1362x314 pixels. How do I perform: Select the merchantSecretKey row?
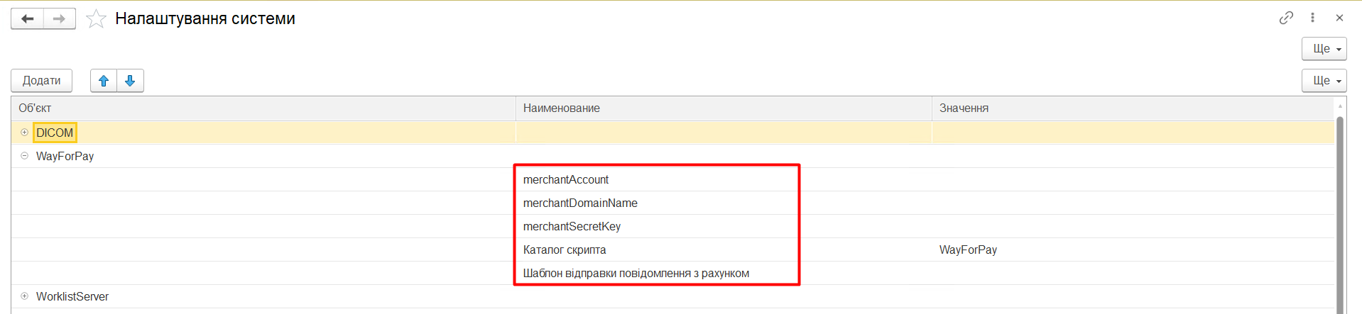click(572, 227)
